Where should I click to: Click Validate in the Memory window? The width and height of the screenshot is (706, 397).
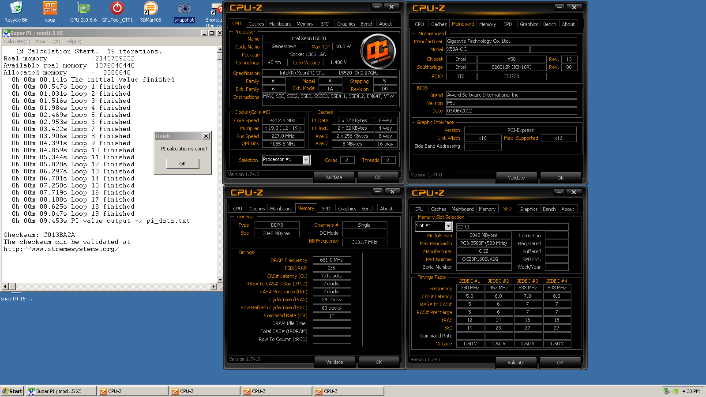pyautogui.click(x=334, y=362)
